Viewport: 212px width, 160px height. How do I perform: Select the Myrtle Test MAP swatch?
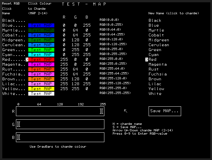click(41, 30)
